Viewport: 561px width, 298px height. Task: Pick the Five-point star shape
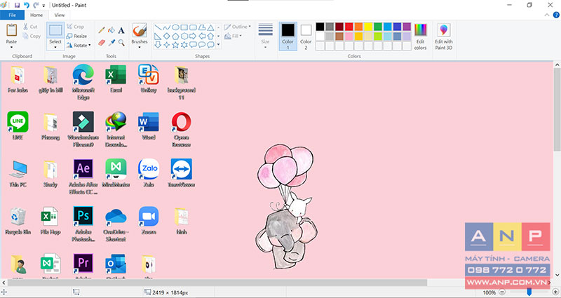[x=176, y=45]
